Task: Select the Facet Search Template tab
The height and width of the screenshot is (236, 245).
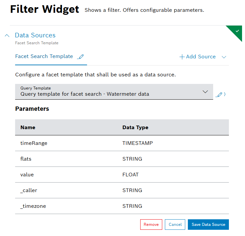Action: [x=44, y=56]
